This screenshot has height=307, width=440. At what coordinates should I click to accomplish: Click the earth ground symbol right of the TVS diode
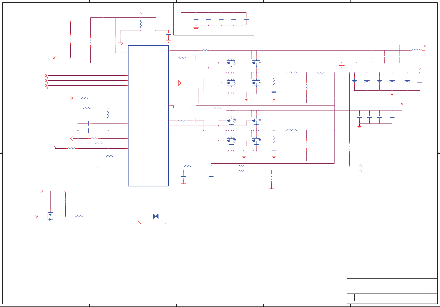coord(166,222)
